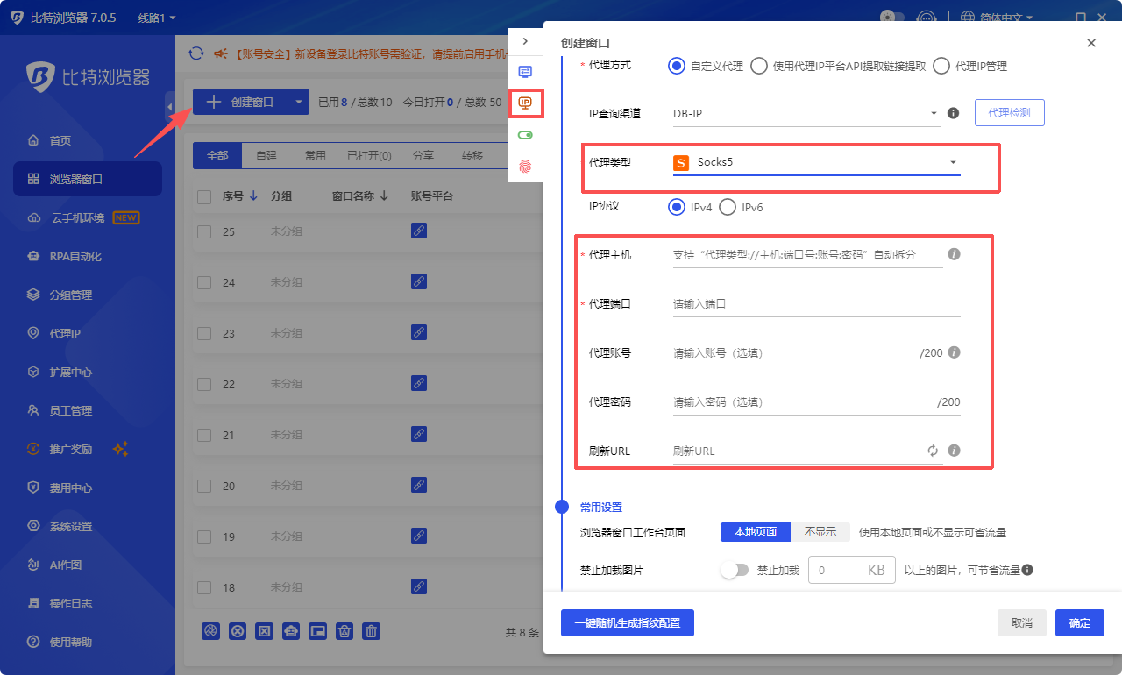Open the basic settings section icon

525,72
